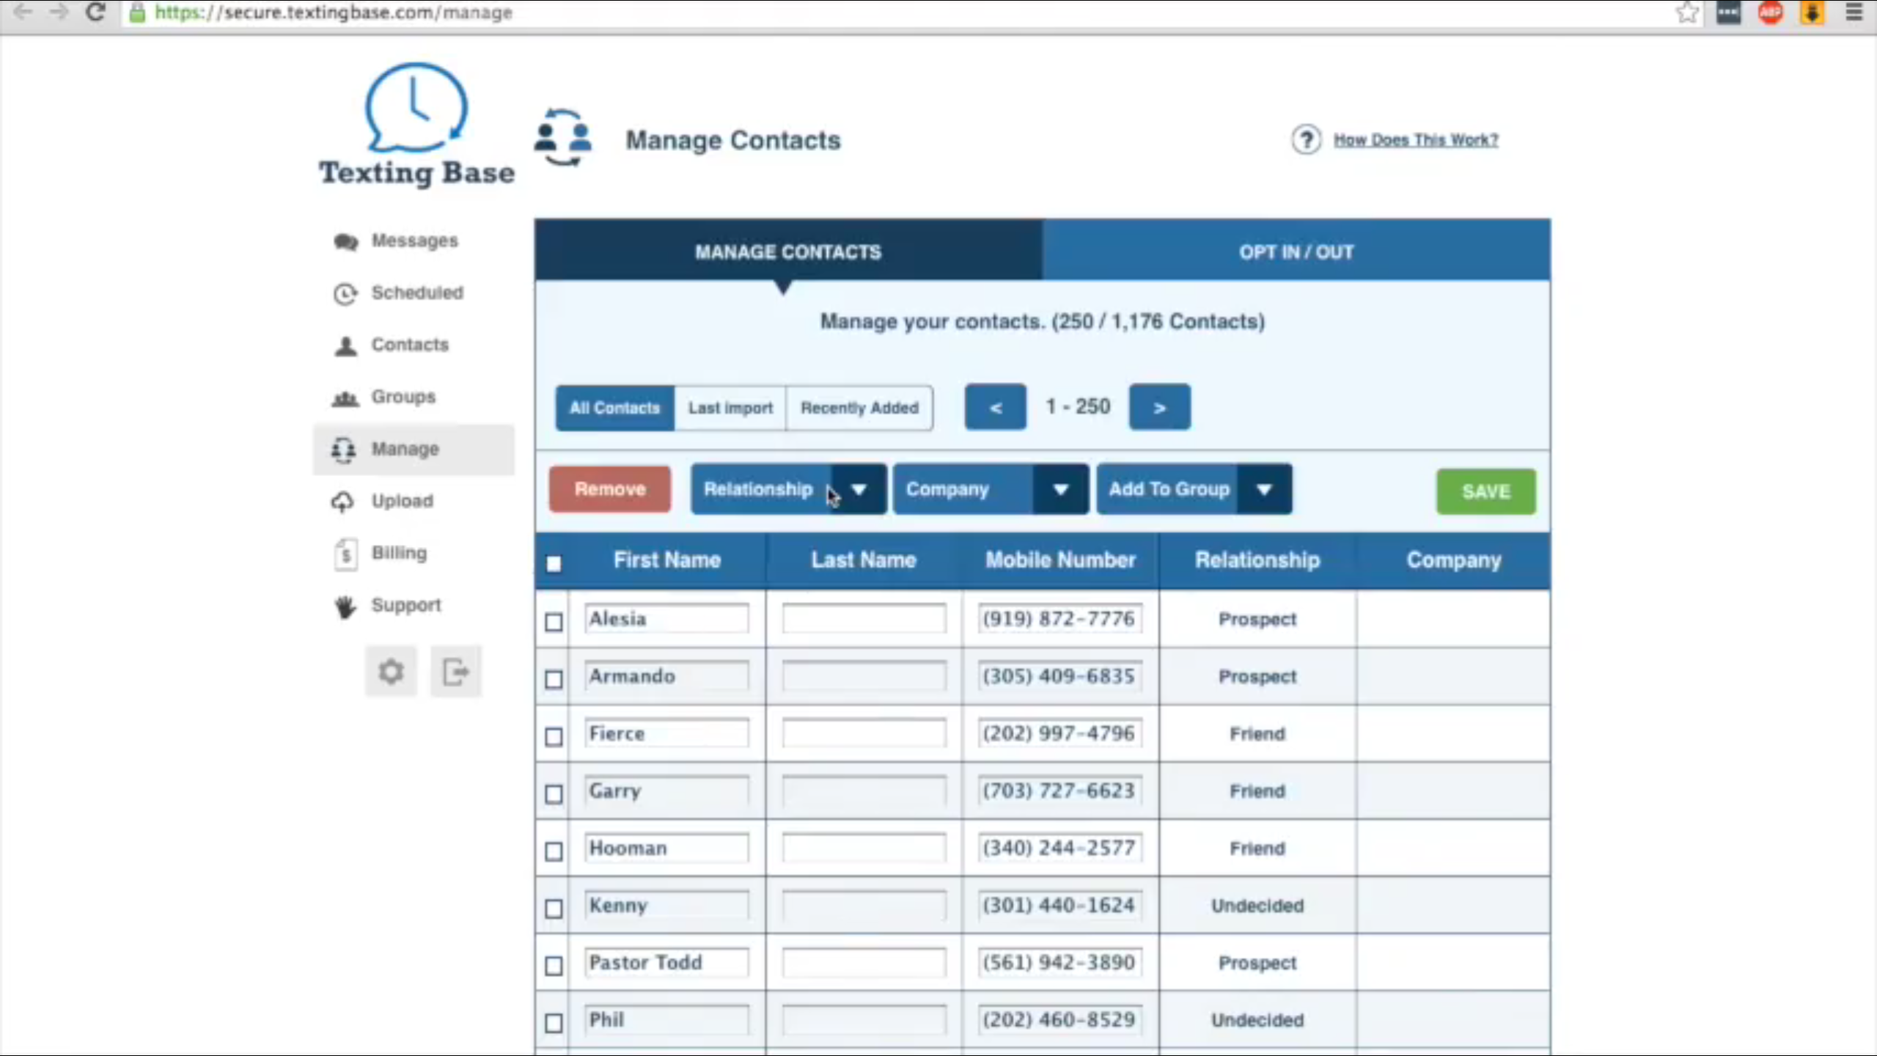
Task: Reload the page with browser refresh icon
Action: coord(95,12)
